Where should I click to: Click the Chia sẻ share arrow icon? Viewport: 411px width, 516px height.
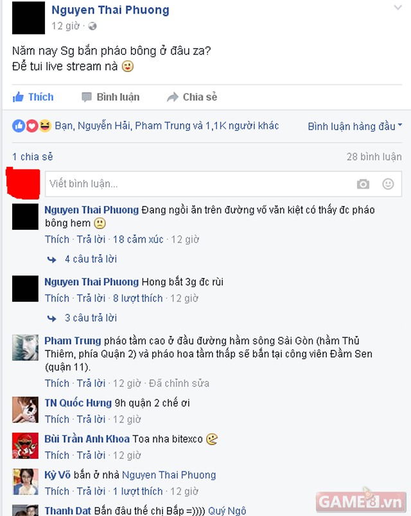click(x=173, y=97)
